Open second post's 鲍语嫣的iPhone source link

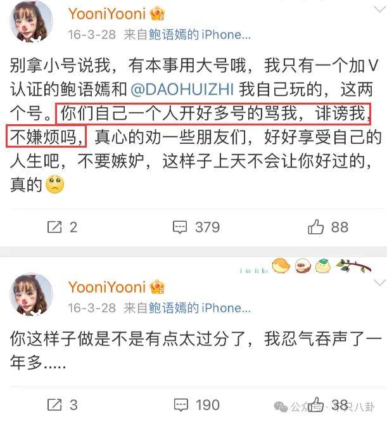200,308
